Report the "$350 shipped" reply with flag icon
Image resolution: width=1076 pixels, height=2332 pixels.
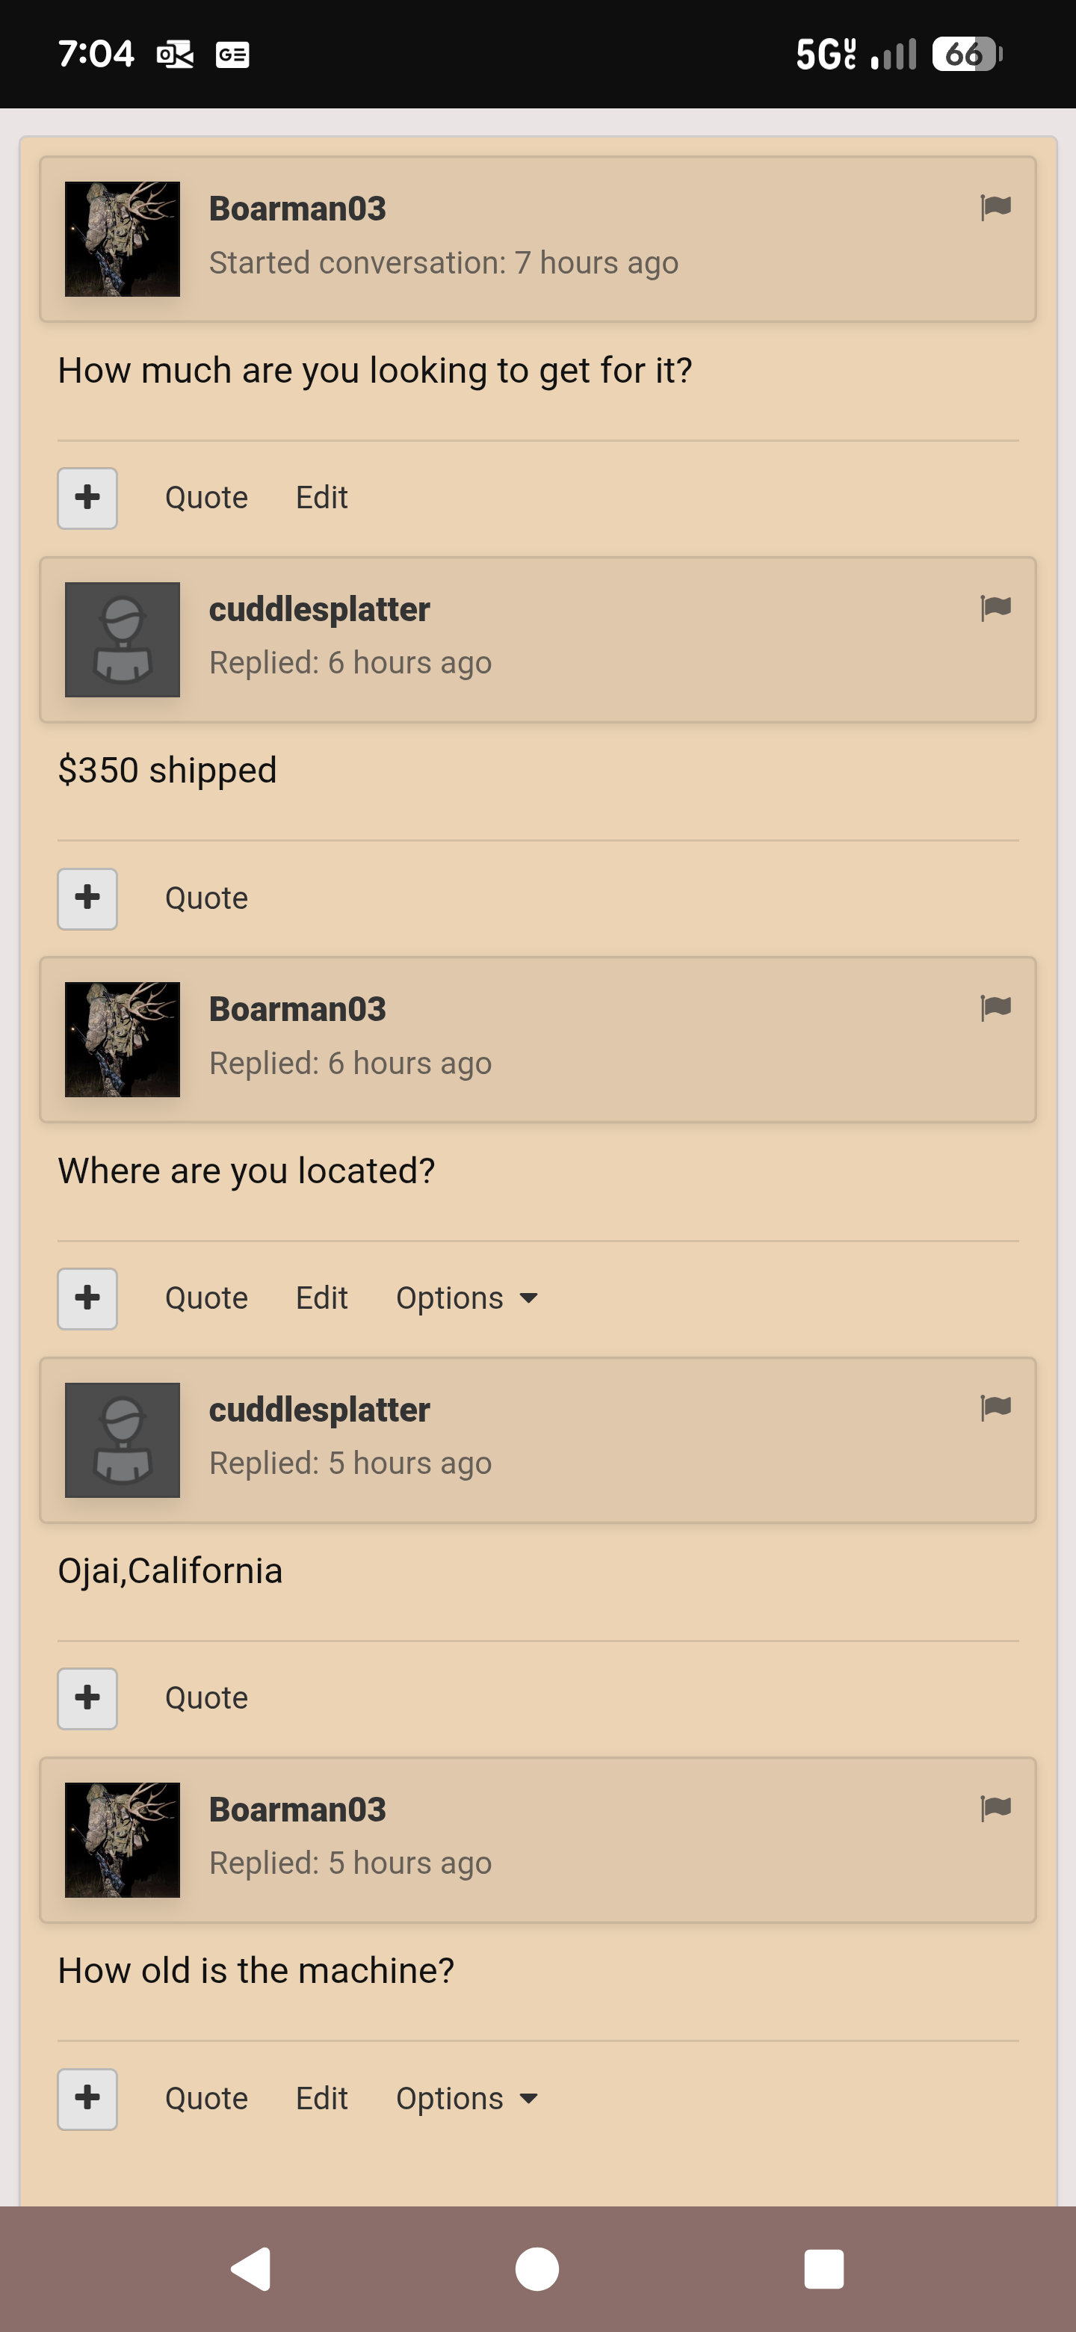[x=995, y=608]
